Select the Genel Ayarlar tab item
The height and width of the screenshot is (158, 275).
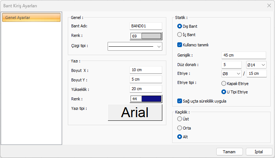(x=31, y=18)
